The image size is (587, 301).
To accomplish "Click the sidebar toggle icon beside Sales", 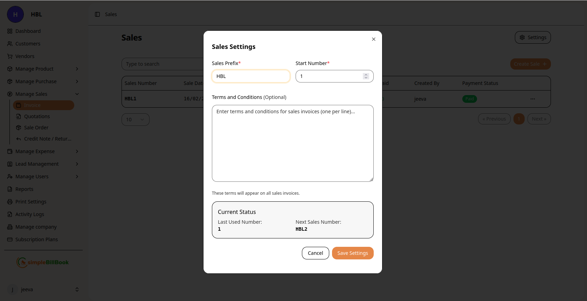I will pos(97,14).
